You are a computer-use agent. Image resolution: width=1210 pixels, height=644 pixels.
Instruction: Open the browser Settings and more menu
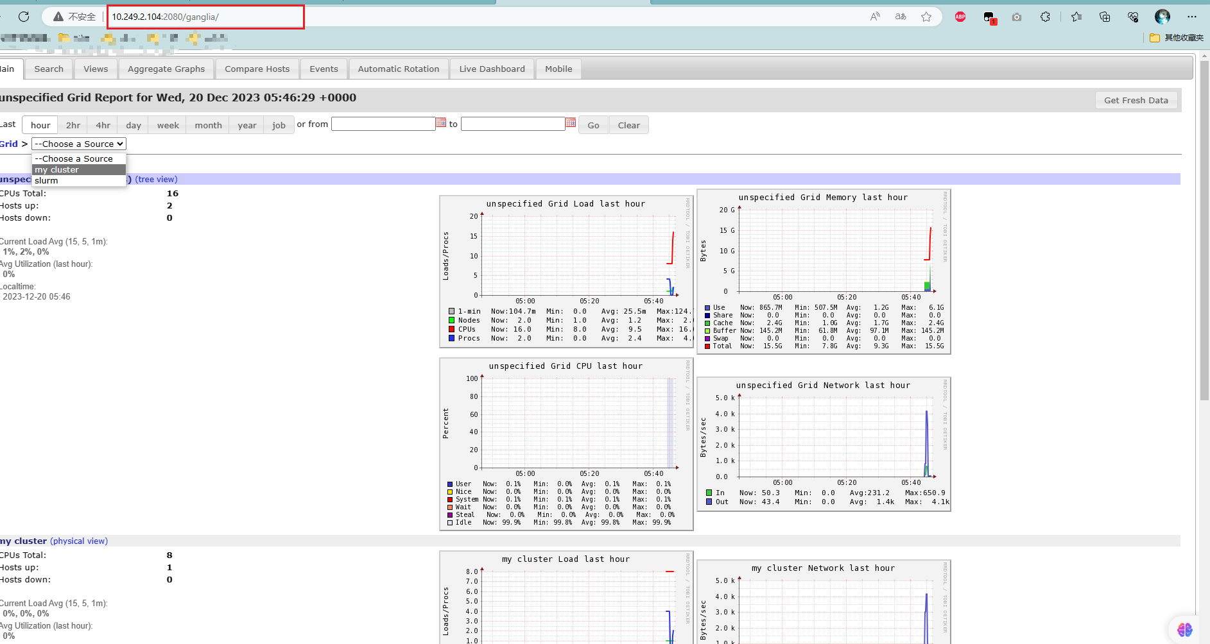point(1192,17)
